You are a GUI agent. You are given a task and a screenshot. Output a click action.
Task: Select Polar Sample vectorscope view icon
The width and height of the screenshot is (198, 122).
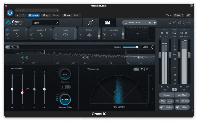[x=136, y=69]
